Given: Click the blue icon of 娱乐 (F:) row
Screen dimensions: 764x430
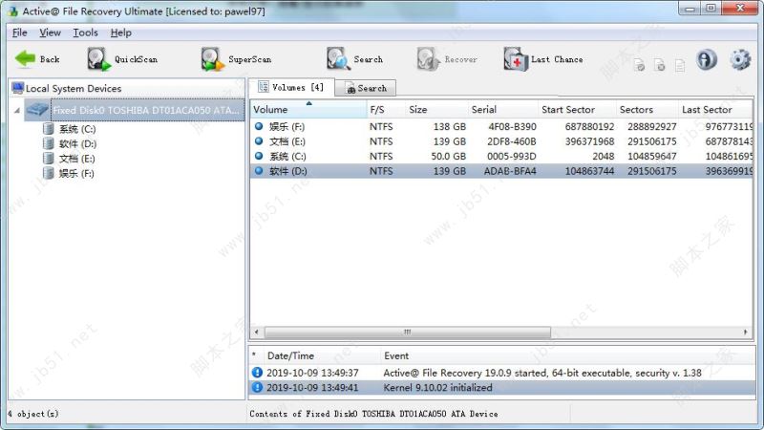Looking at the screenshot, I should 259,126.
